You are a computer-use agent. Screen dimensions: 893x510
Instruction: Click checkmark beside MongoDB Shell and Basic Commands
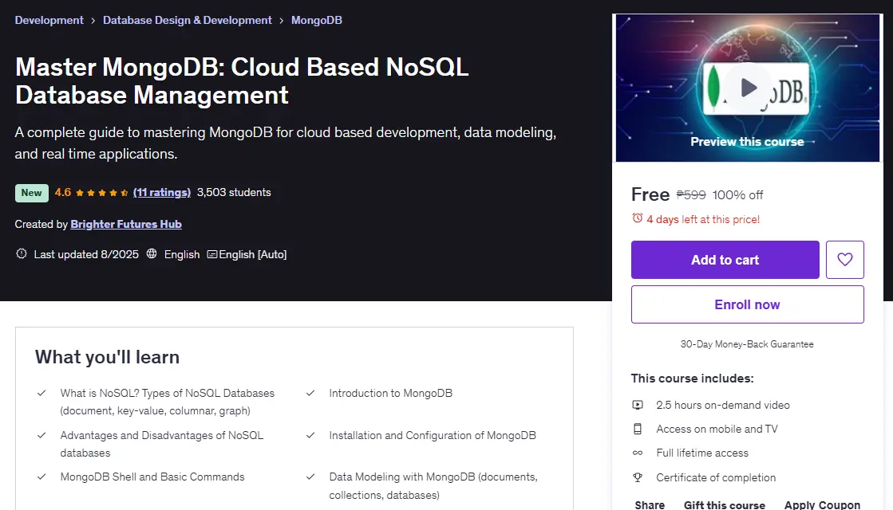click(41, 477)
